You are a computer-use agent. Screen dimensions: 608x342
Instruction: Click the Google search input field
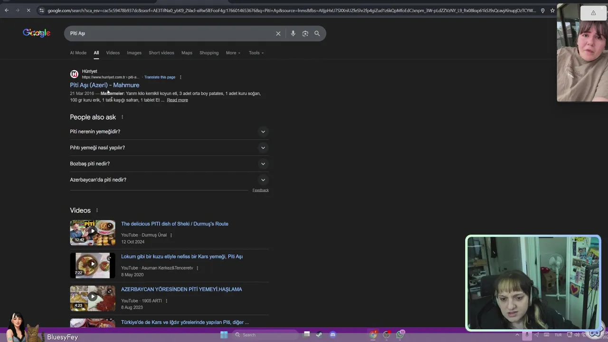[169, 33]
